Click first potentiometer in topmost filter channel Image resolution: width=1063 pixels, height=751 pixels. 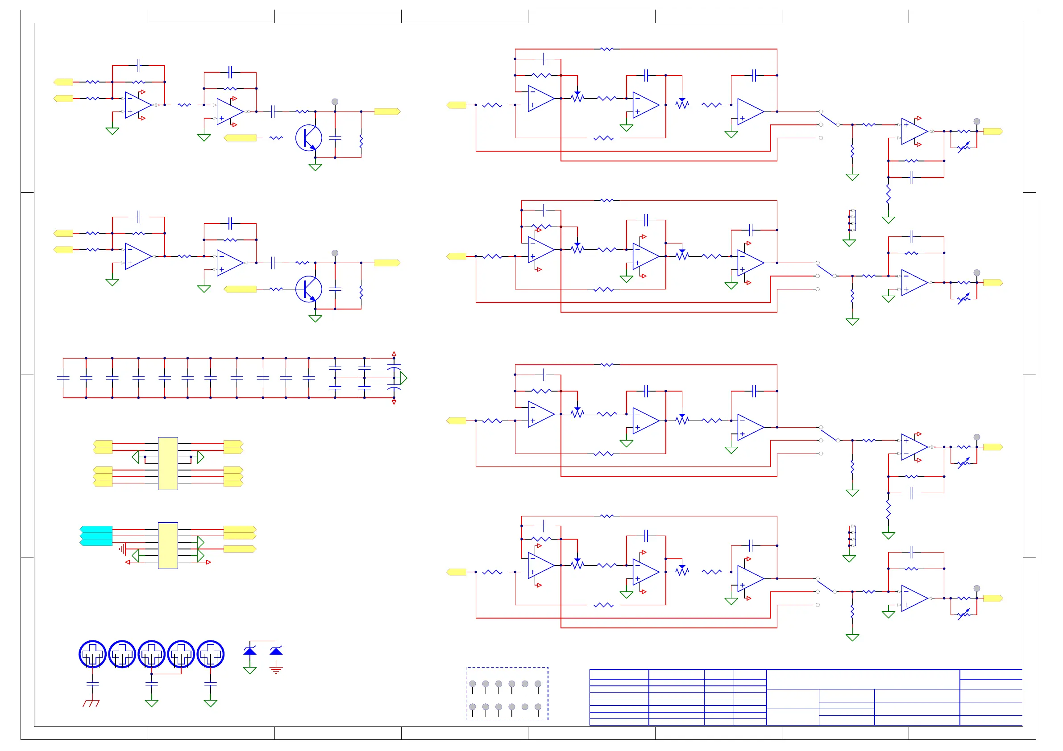tap(577, 98)
